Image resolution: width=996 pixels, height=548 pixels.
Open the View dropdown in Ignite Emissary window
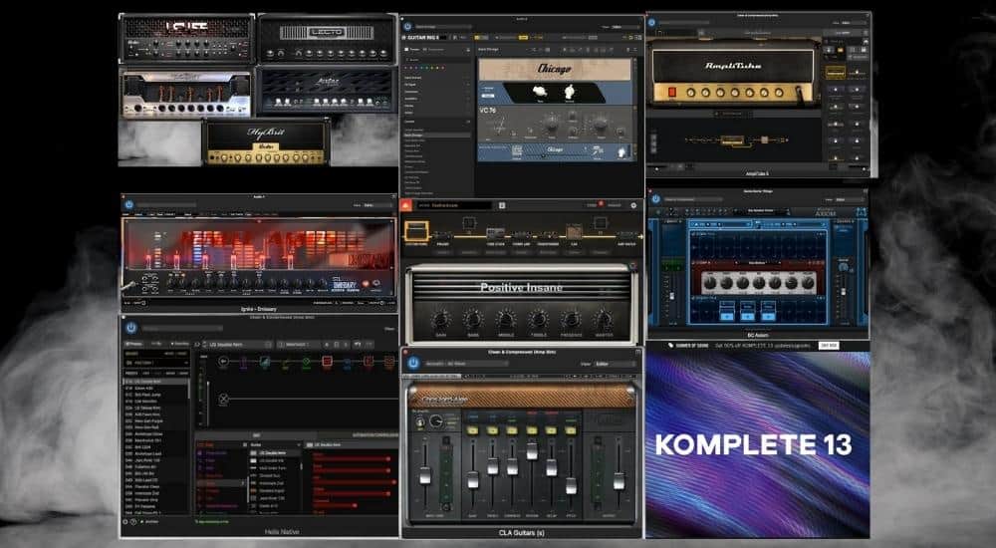[376, 205]
